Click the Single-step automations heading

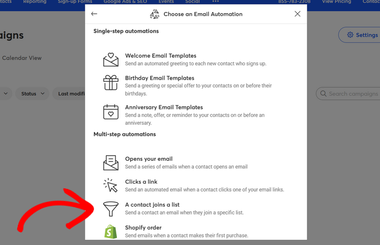pos(126,31)
